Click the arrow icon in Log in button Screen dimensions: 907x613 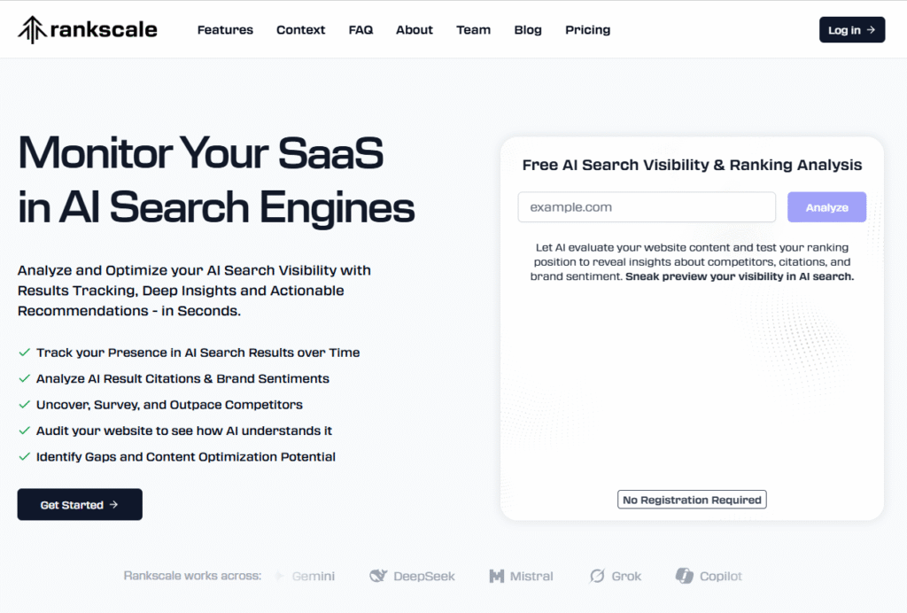pyautogui.click(x=871, y=29)
